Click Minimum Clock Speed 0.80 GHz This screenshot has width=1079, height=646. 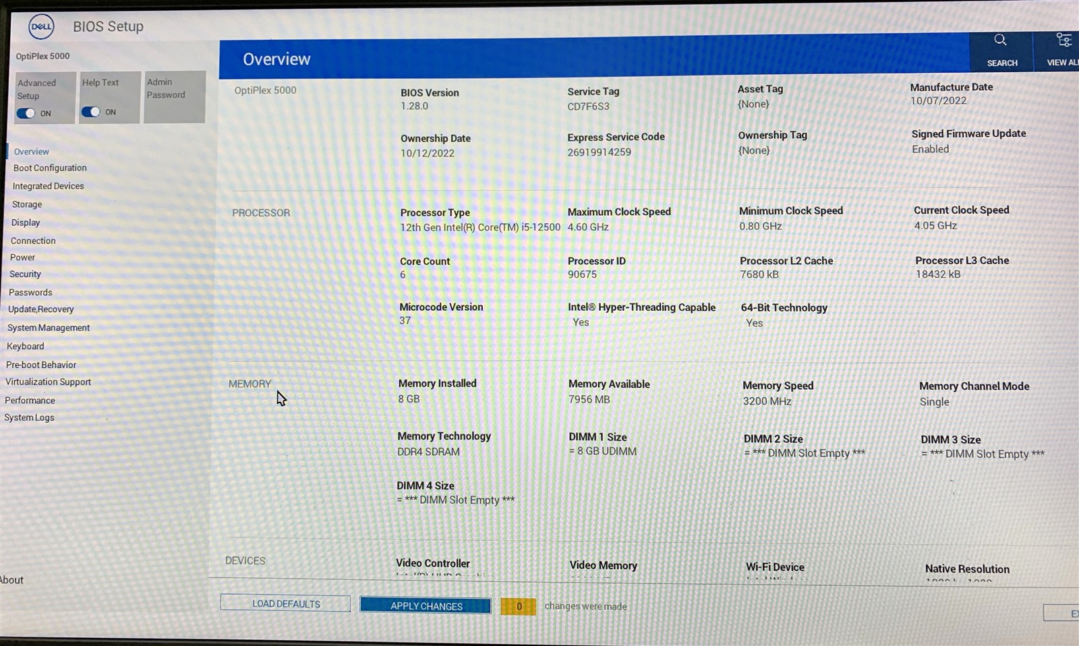click(x=760, y=226)
